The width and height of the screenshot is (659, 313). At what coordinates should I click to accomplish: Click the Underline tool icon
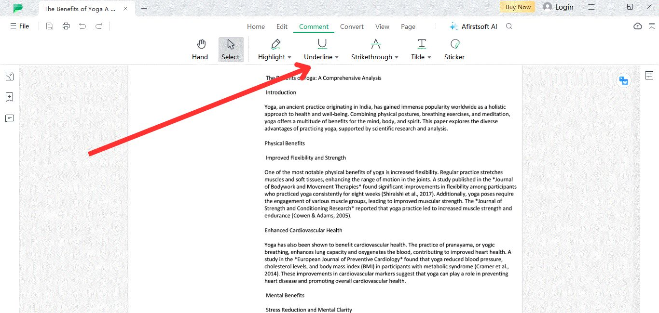(322, 44)
